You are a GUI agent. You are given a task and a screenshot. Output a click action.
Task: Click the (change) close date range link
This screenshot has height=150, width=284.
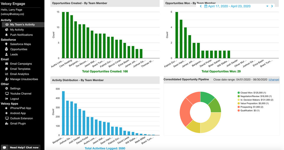click(274, 79)
